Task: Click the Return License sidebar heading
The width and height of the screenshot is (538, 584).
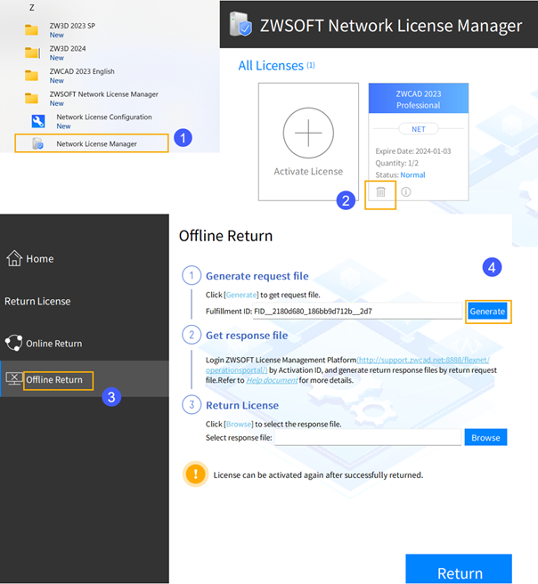Action: [x=37, y=301]
